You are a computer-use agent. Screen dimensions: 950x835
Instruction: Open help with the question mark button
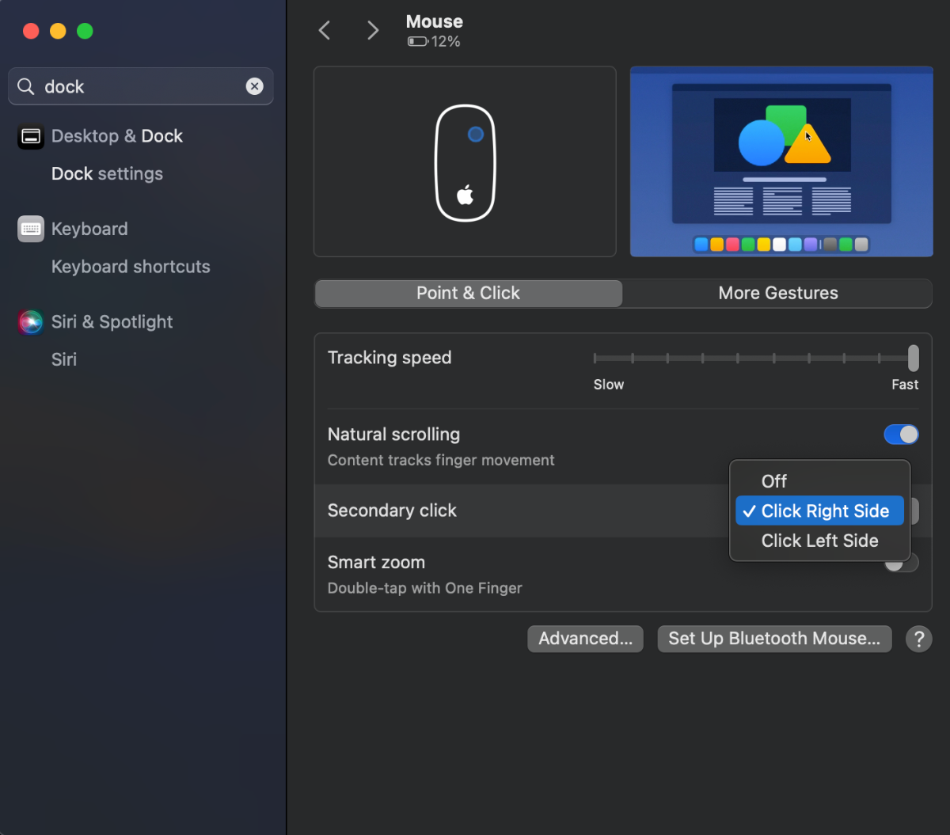(918, 639)
